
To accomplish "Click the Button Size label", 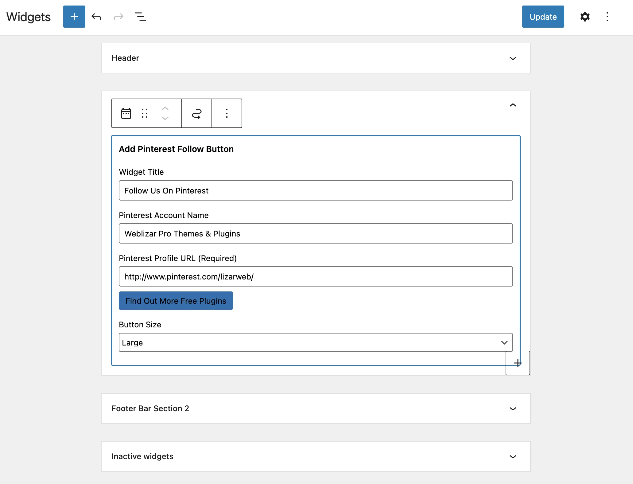I will 140,325.
